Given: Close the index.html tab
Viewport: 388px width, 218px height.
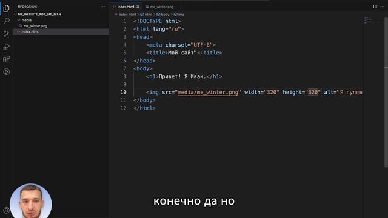Looking at the screenshot, I should point(138,7).
